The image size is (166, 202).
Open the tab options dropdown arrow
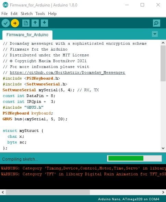[x=155, y=34]
